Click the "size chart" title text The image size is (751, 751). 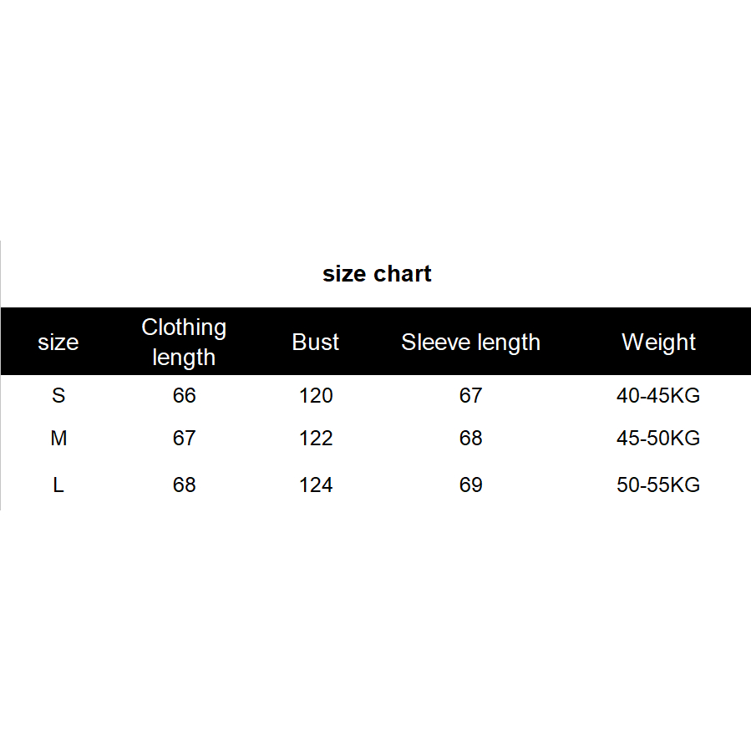point(377,274)
